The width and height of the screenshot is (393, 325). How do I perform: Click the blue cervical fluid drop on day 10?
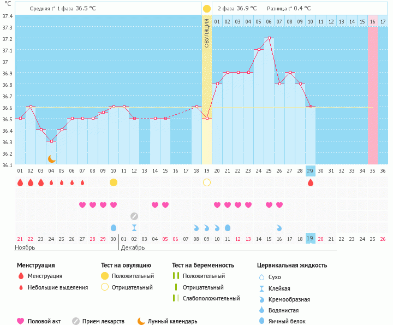[114, 227]
